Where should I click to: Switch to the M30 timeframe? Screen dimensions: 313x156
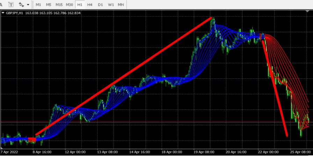pyautogui.click(x=70, y=5)
